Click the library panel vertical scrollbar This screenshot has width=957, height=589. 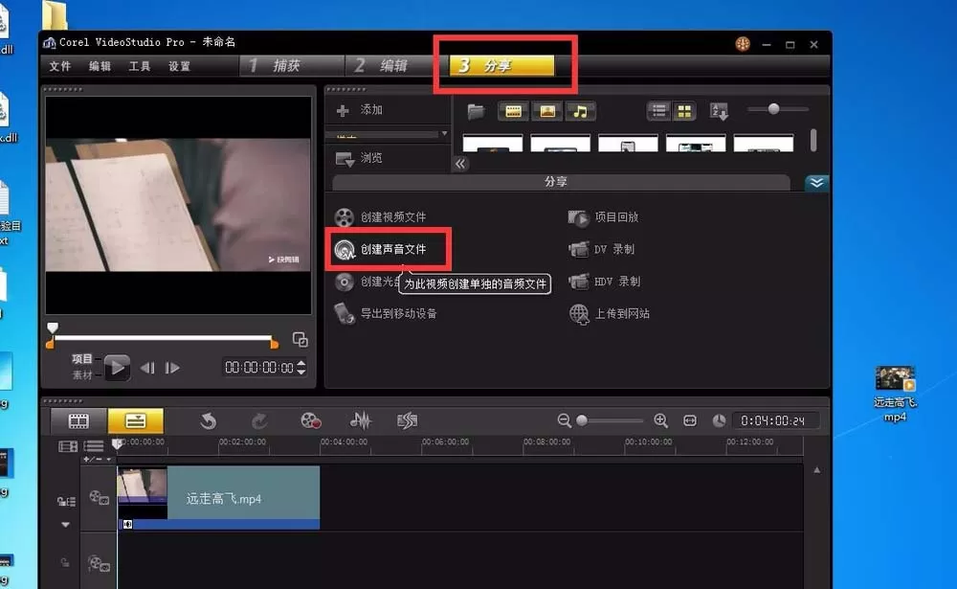coord(813,140)
